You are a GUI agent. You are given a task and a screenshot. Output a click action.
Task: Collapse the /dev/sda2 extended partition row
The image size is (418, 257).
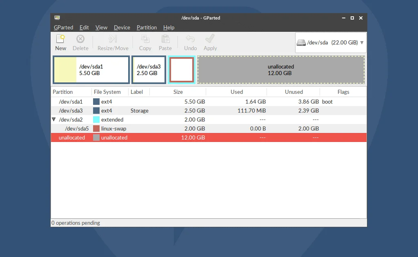(x=54, y=120)
